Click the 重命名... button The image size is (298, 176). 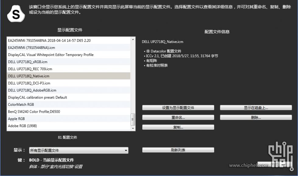click(x=178, y=117)
